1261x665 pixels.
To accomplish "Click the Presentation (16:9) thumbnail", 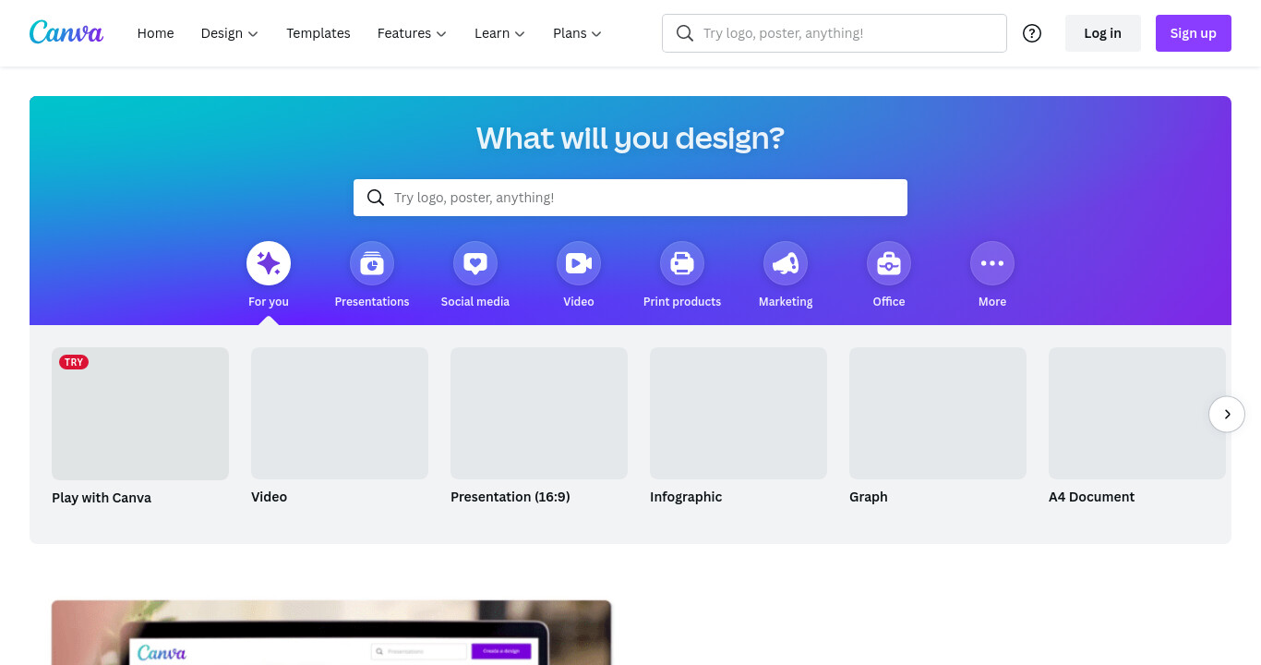I will 539,413.
